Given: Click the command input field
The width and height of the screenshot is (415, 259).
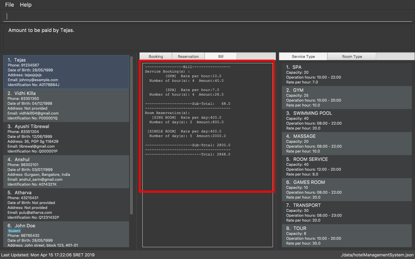Looking at the screenshot, I should pyautogui.click(x=207, y=16).
